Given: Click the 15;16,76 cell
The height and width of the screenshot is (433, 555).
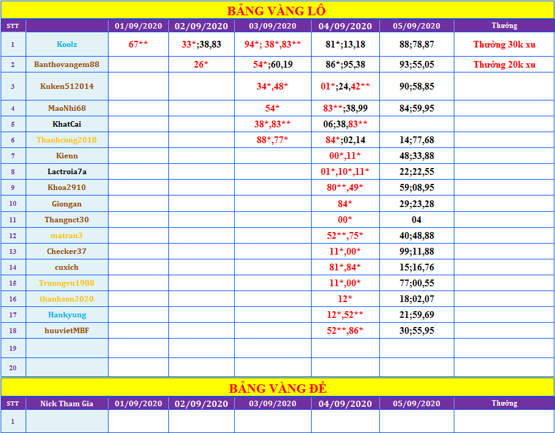Looking at the screenshot, I should [x=417, y=267].
